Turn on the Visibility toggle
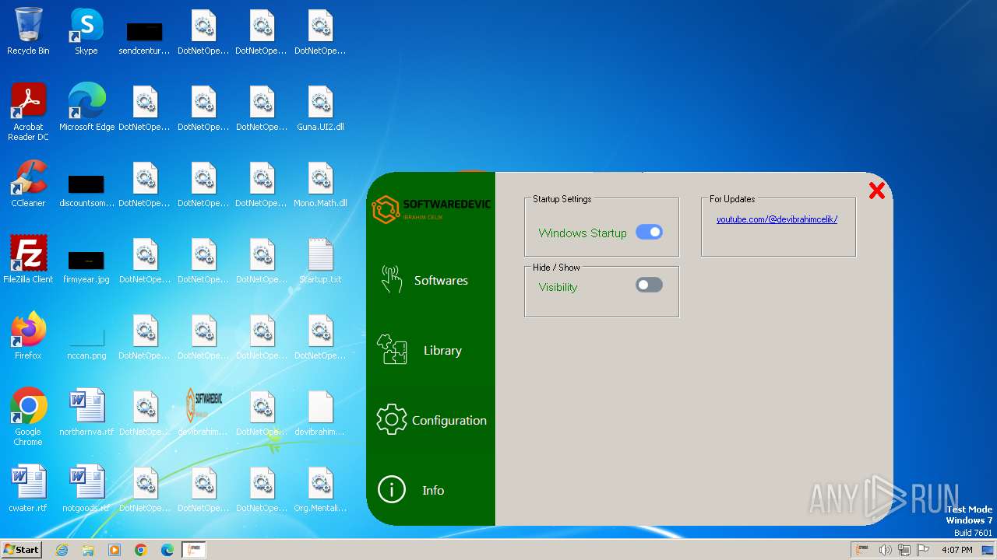The width and height of the screenshot is (997, 560). [x=649, y=285]
